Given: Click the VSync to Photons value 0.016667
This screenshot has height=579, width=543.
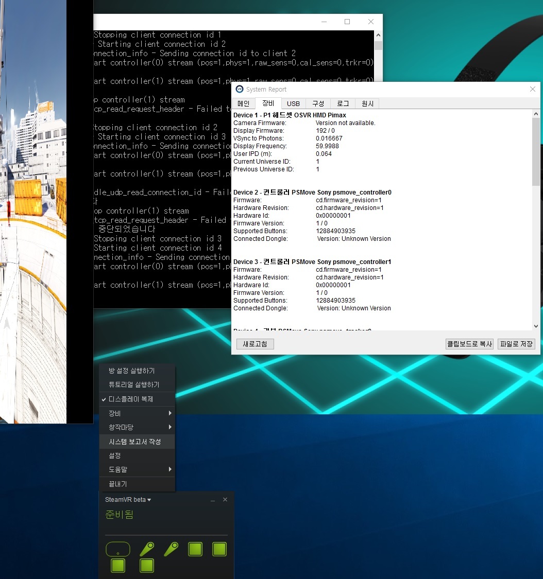Looking at the screenshot, I should click(x=329, y=138).
